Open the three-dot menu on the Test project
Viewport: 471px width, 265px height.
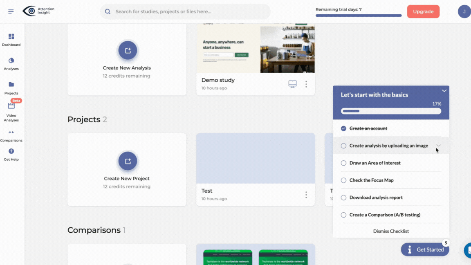click(306, 195)
